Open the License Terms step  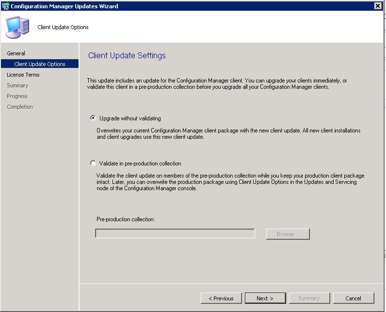point(23,75)
